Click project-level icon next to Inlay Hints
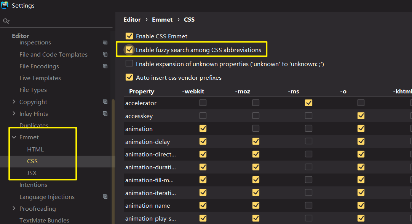Image resolution: width=412 pixels, height=224 pixels. (x=105, y=114)
